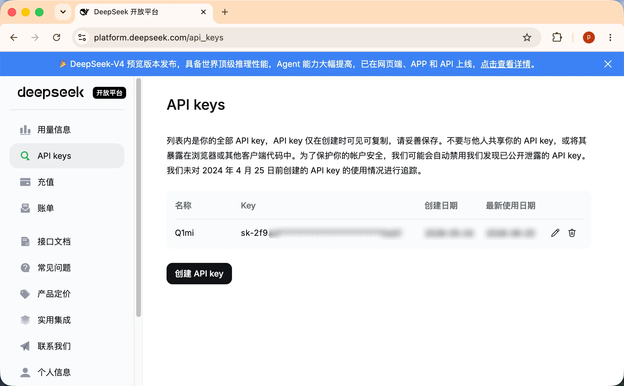The width and height of the screenshot is (624, 386).
Task: Open the Chrome profile avatar P
Action: [x=589, y=37]
